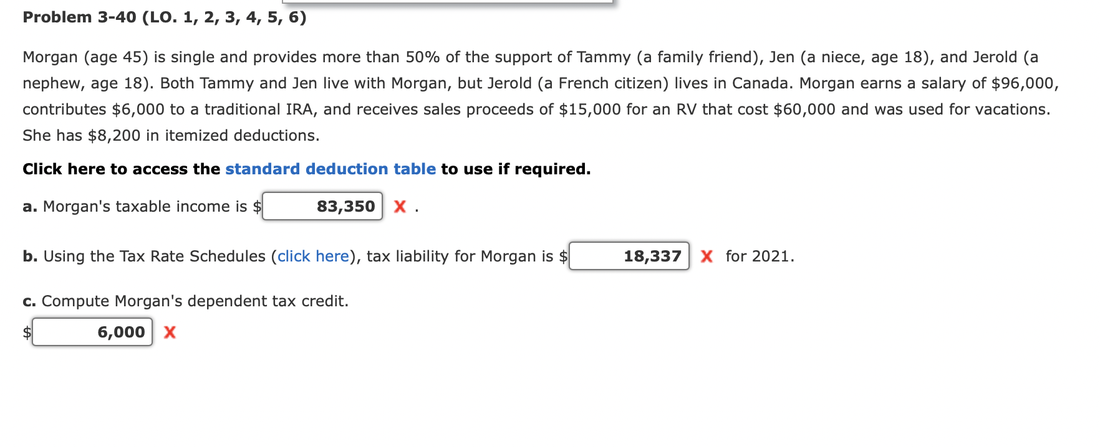This screenshot has width=1100, height=447.
Task: Select the taxable income input showing 83,350
Action: click(322, 206)
